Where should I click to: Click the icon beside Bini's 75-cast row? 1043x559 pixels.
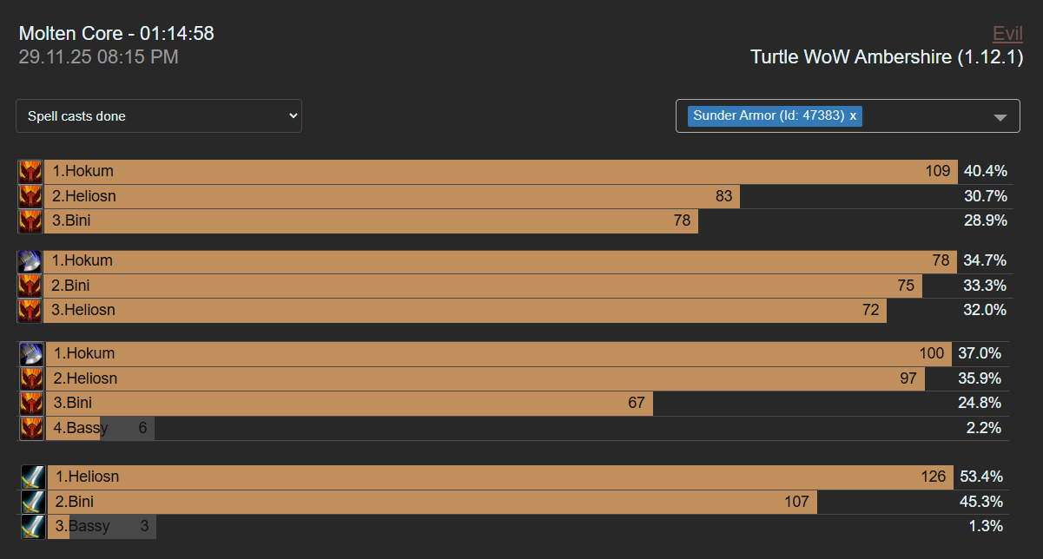click(x=30, y=286)
